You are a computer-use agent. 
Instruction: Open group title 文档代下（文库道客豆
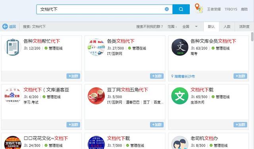pyautogui.click(x=46, y=90)
